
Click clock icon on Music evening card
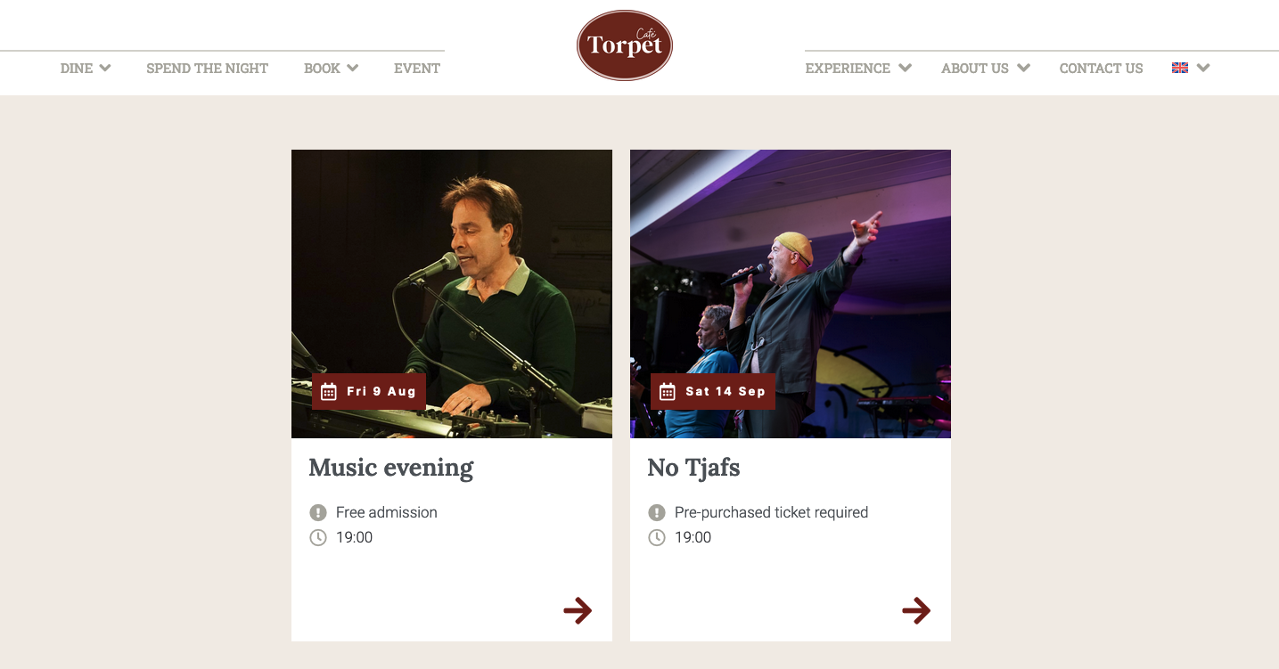(x=318, y=537)
